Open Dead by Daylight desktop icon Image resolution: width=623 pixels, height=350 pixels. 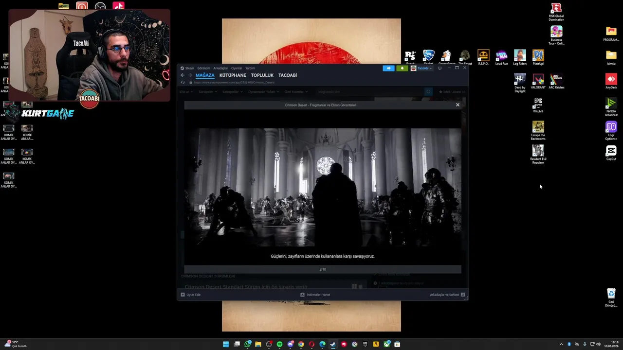[x=520, y=83]
